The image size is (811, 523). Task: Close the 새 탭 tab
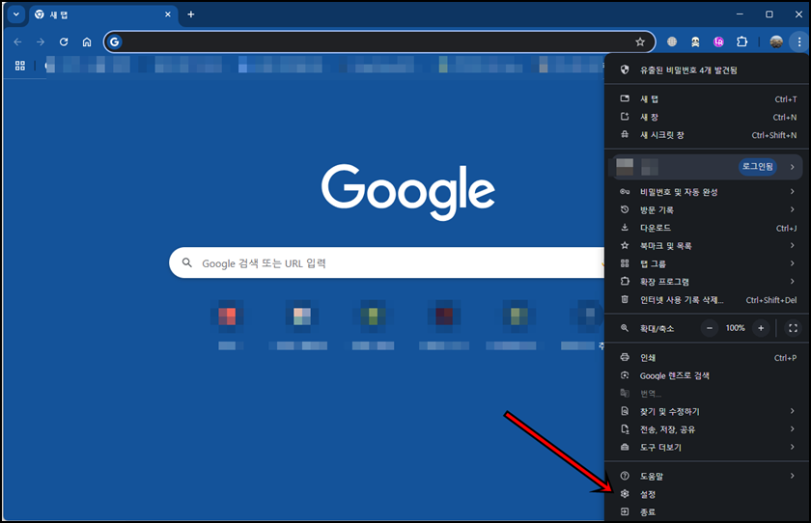click(168, 14)
